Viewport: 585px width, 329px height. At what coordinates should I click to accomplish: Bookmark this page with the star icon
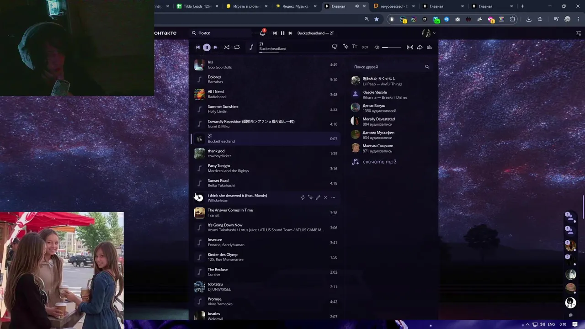pyautogui.click(x=377, y=19)
